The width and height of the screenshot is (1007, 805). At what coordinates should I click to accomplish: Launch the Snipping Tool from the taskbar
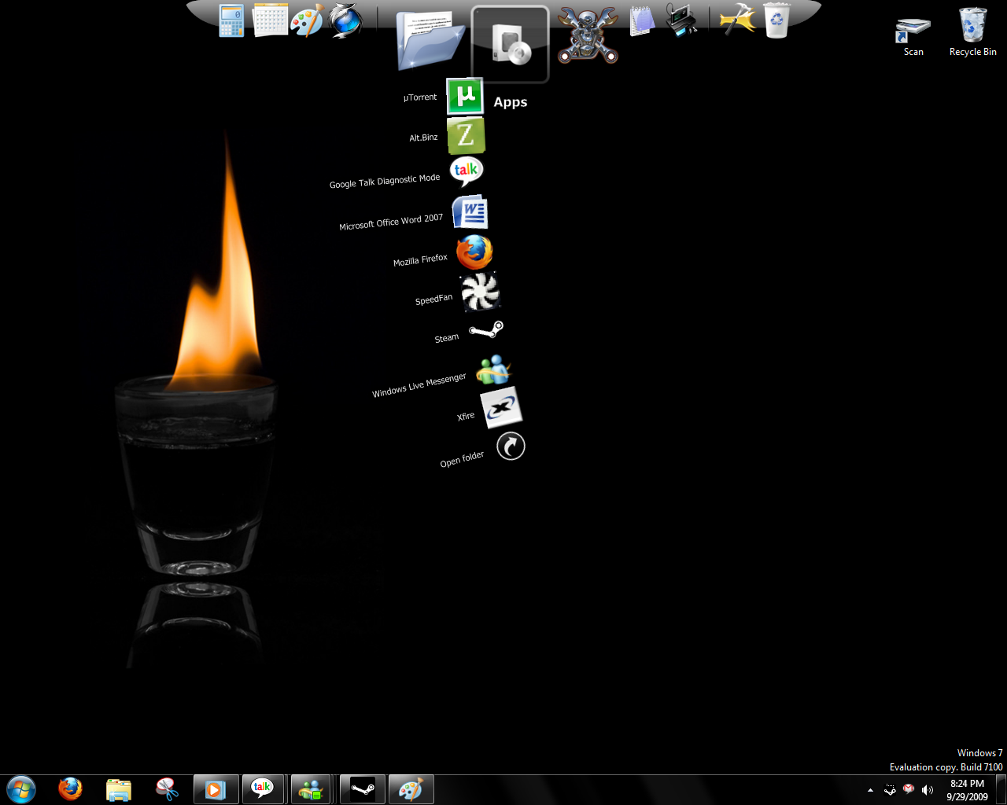click(167, 789)
